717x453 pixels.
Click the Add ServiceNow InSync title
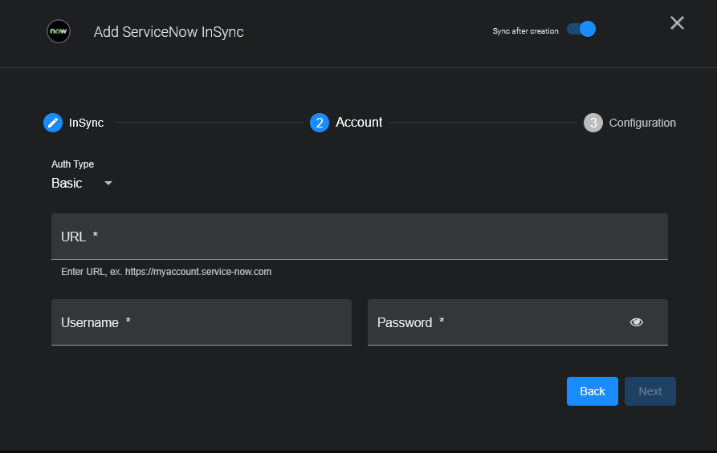click(169, 32)
